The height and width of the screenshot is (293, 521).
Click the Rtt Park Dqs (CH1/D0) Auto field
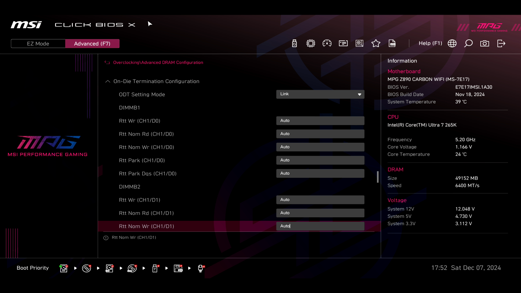pyautogui.click(x=320, y=173)
